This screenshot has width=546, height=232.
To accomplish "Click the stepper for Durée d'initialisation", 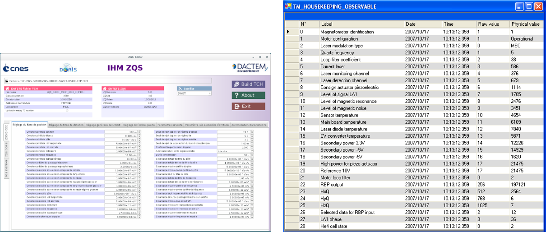I will pos(252,154).
